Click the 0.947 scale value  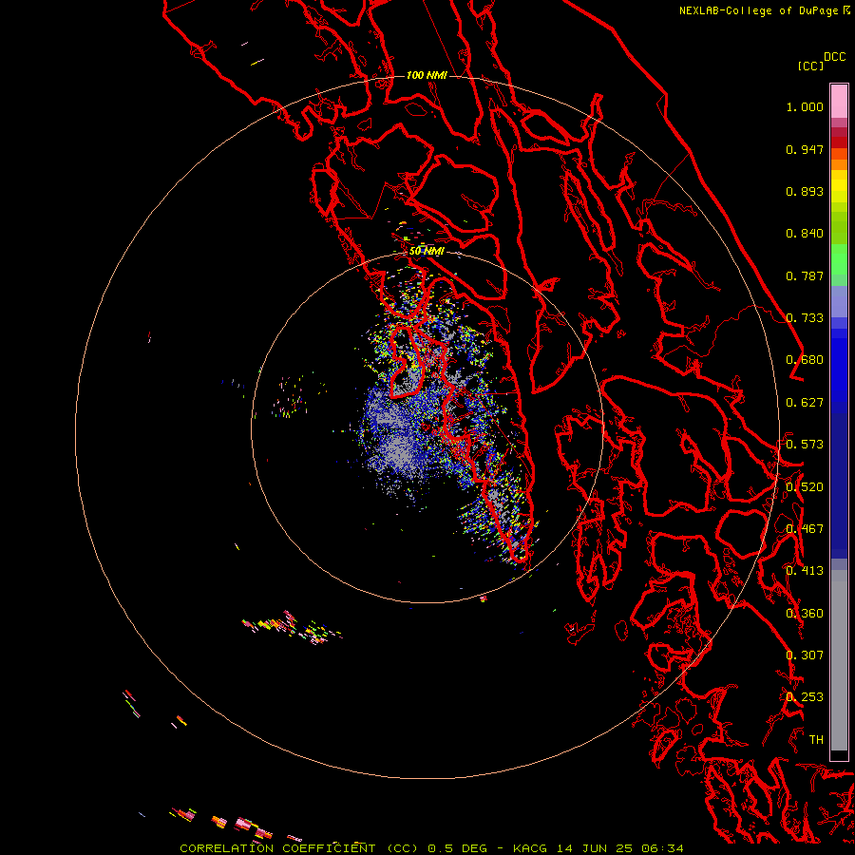[x=805, y=149]
